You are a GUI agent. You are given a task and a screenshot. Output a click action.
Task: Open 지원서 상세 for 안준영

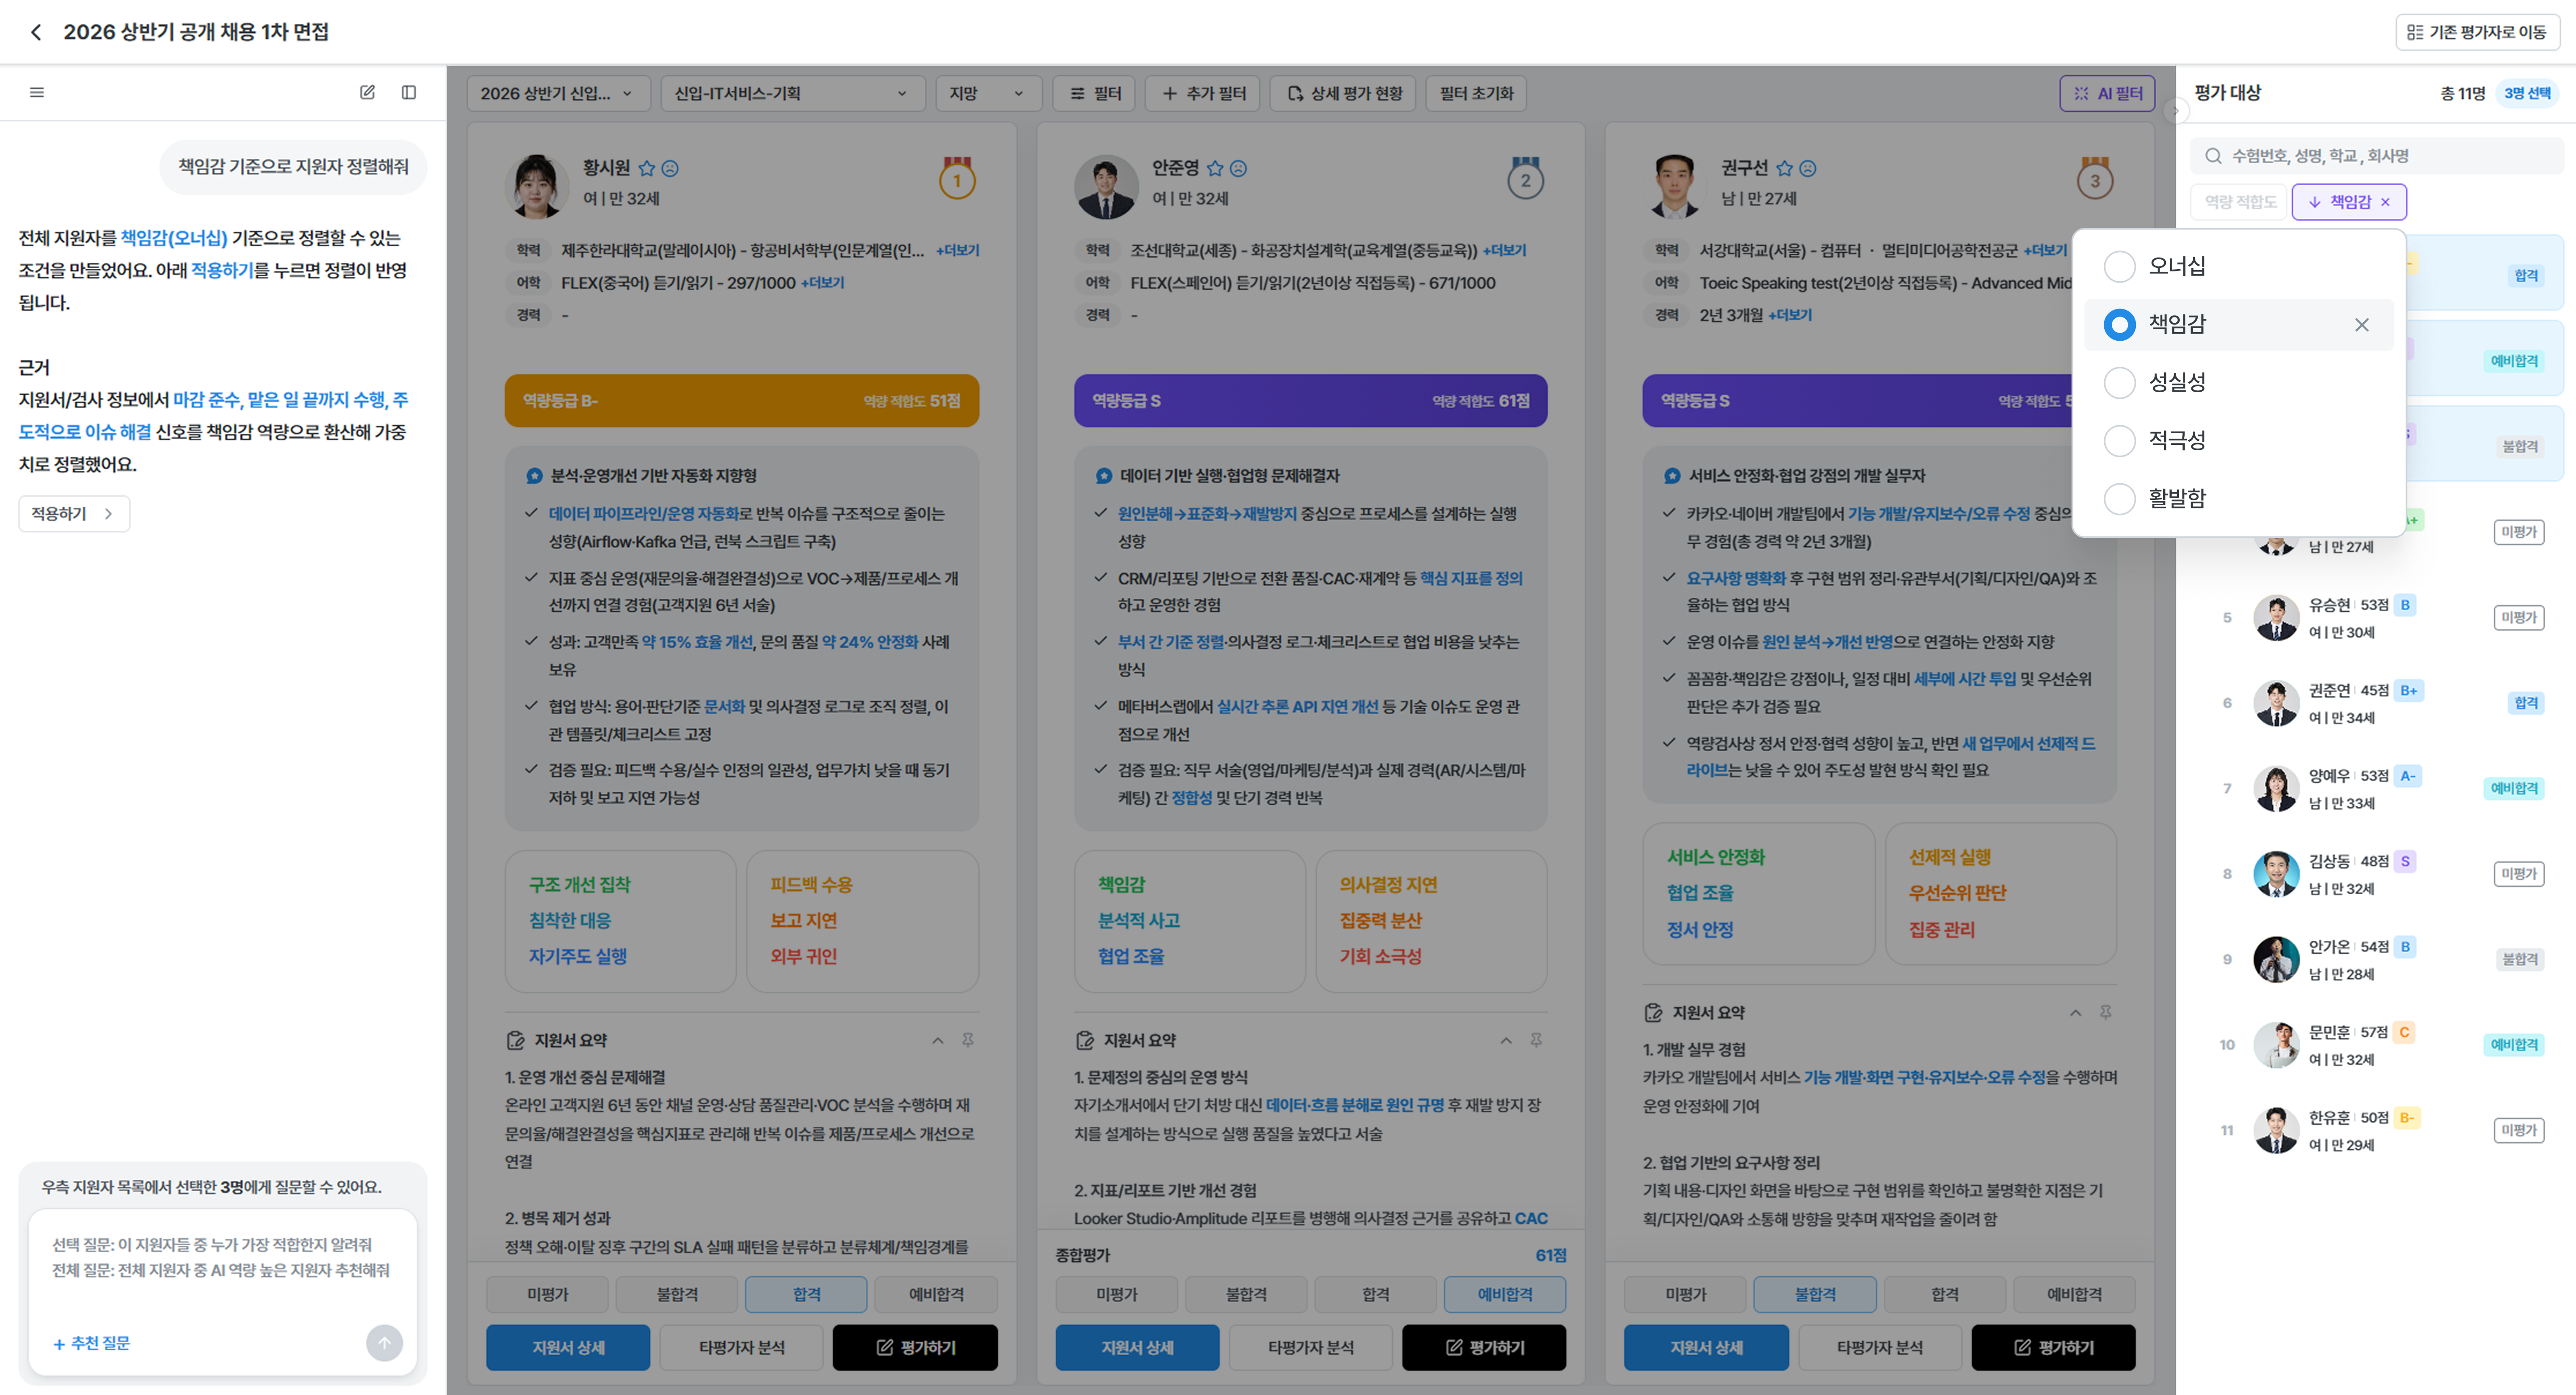click(1137, 1347)
